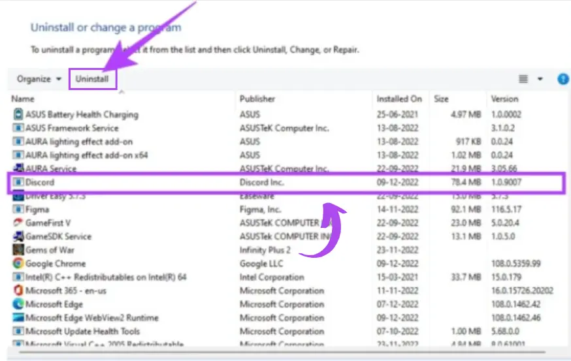
Task: Select the Intel C++ Redistributables icon
Action: [18, 277]
